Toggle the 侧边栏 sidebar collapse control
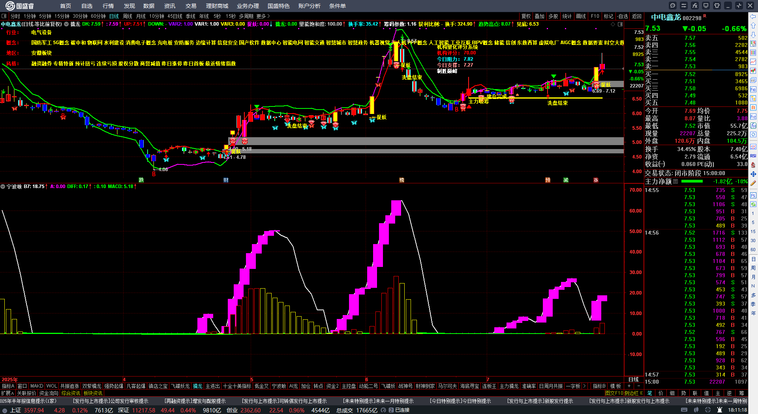 click(633, 393)
